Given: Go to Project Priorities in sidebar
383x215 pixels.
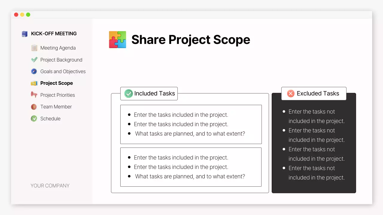Looking at the screenshot, I should [x=57, y=95].
